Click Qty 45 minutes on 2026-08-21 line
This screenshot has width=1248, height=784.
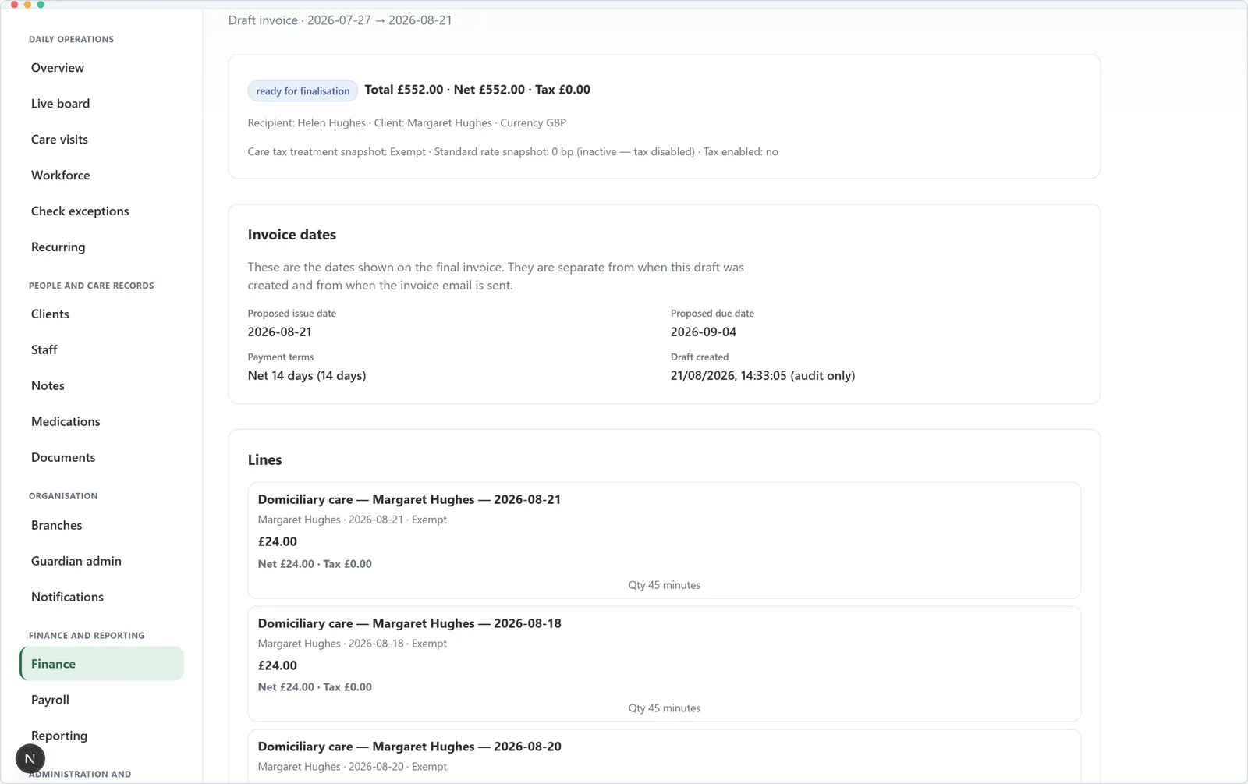click(665, 585)
